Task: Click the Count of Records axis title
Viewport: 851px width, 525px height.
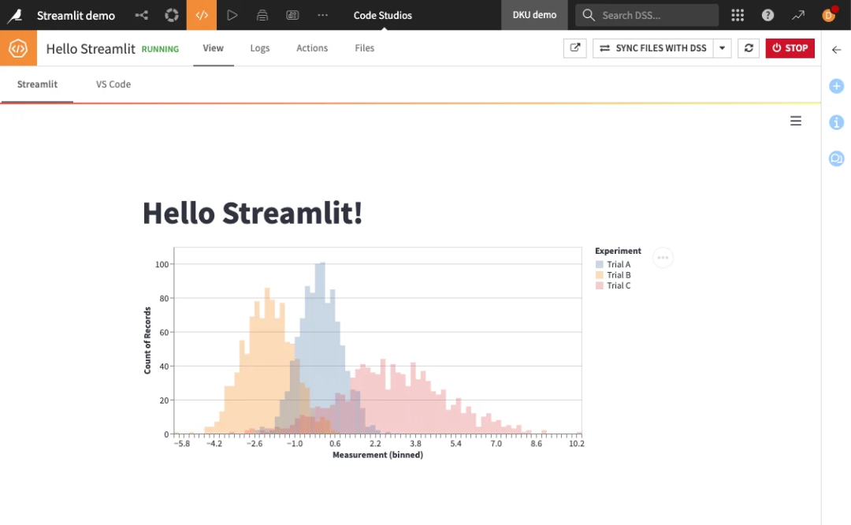Action: click(147, 341)
